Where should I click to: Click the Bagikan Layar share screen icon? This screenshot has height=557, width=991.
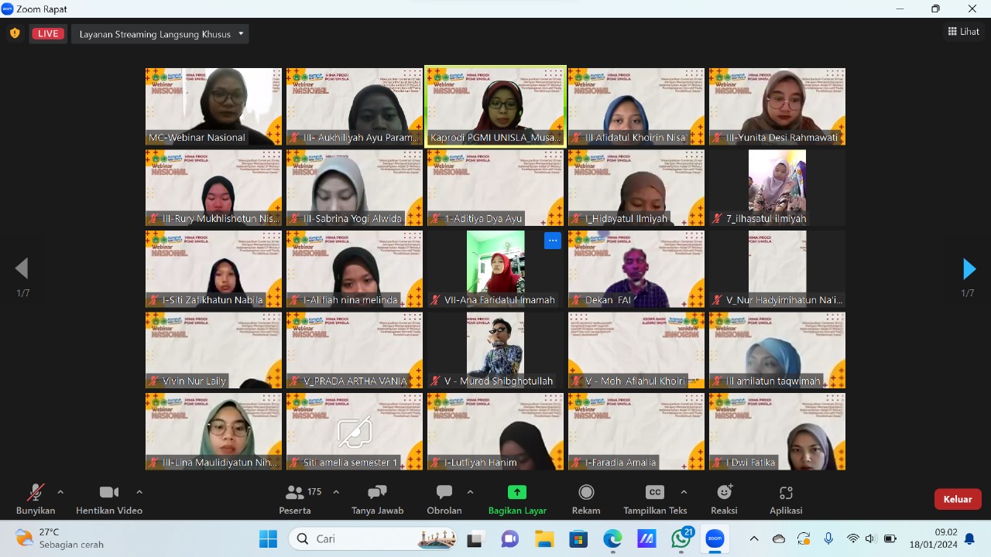click(x=516, y=492)
